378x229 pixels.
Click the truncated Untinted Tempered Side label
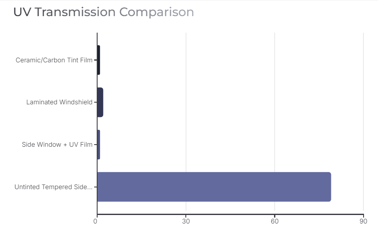[53, 187]
